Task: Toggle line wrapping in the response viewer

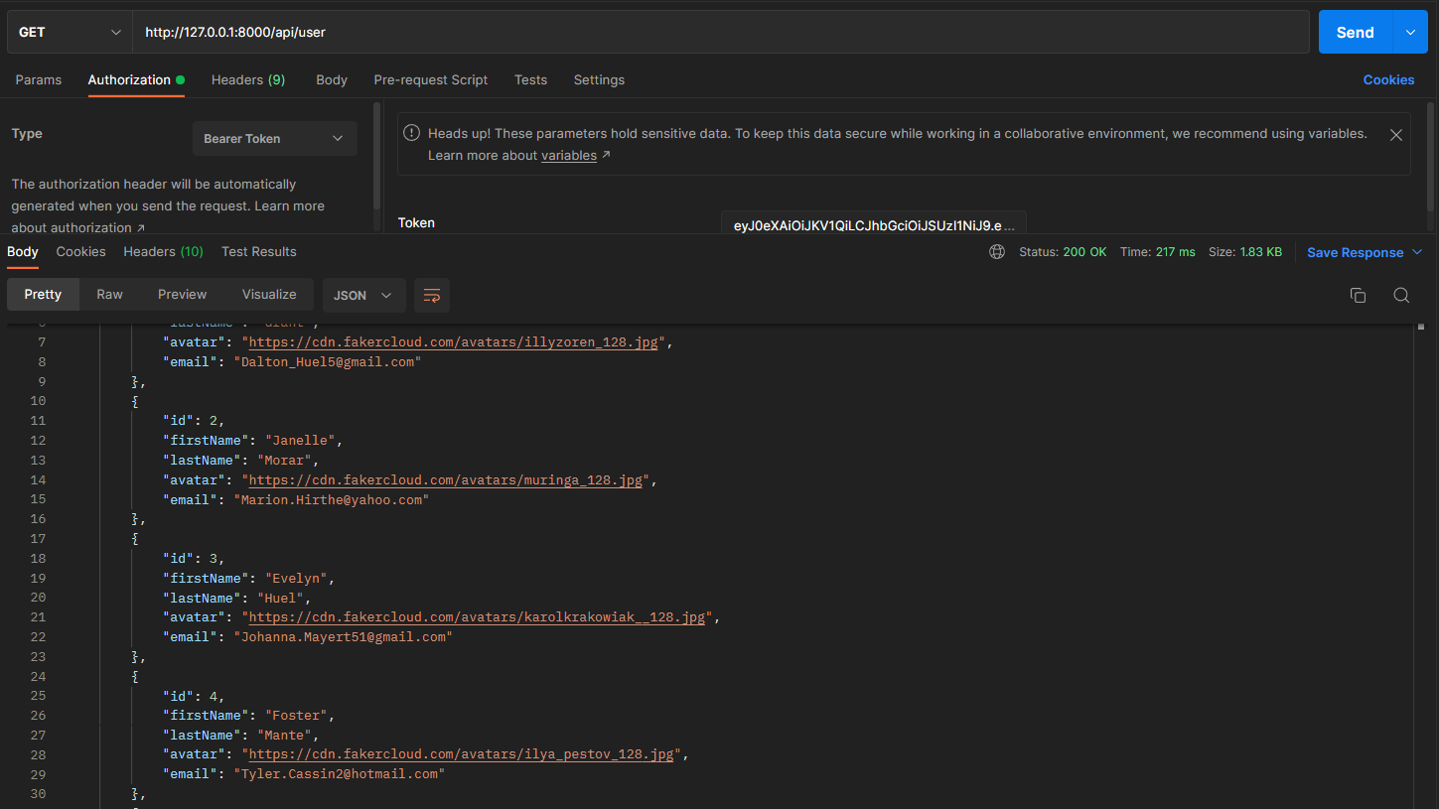Action: pyautogui.click(x=431, y=295)
